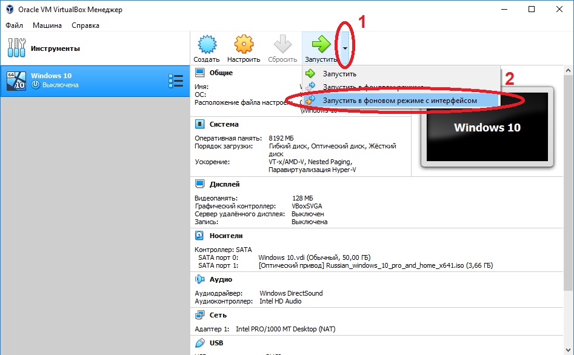Expand the dropdown arrow next to Запустить

345,48
